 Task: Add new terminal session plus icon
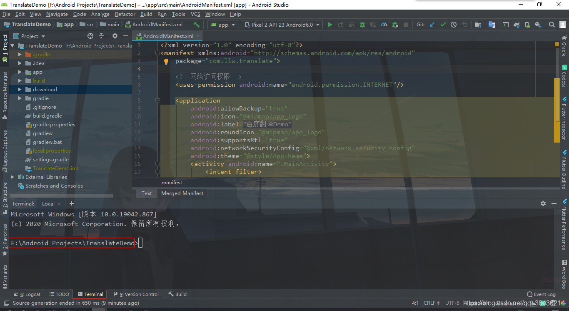click(72, 203)
